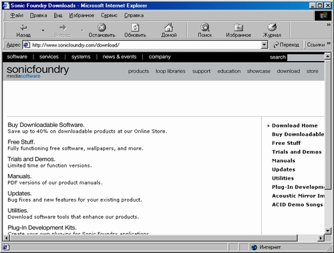This screenshot has width=334, height=253.
Task: Click the Search (Поиск) toolbar icon
Action: point(205,27)
